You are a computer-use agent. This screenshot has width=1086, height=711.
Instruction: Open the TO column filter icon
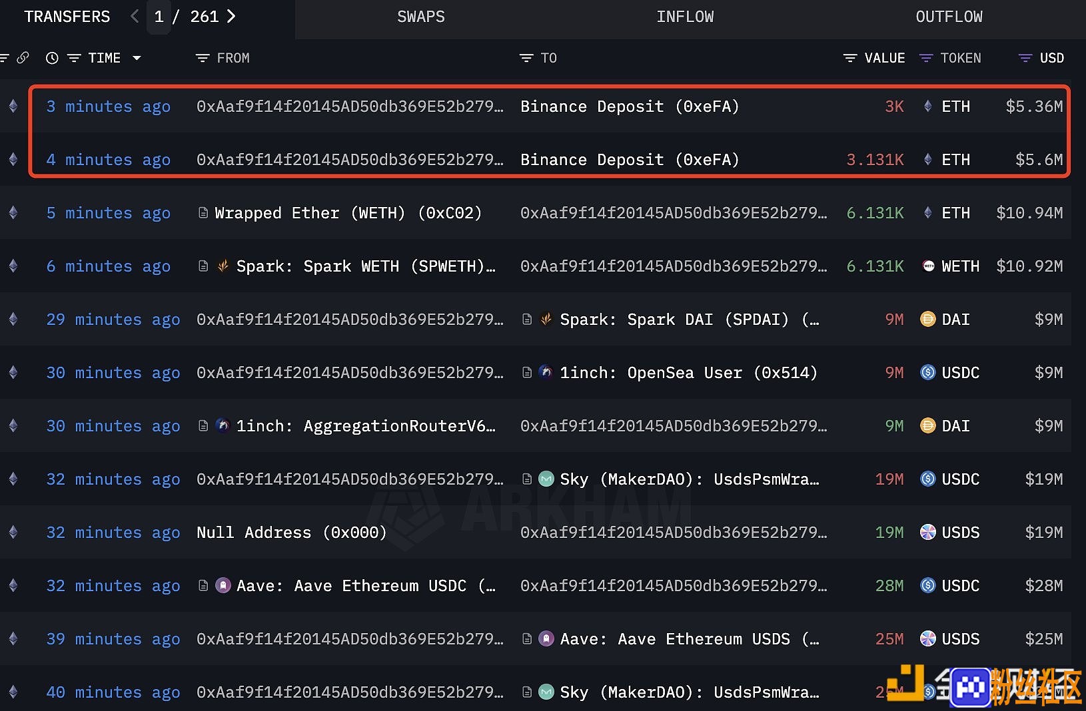click(x=526, y=58)
